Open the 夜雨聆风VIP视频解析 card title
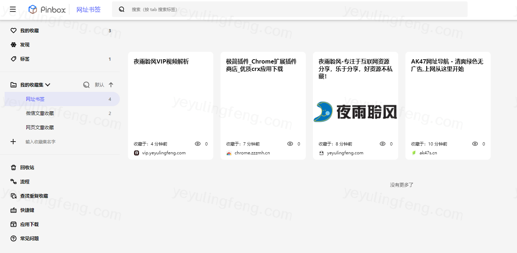The width and height of the screenshot is (517, 253). [x=161, y=62]
